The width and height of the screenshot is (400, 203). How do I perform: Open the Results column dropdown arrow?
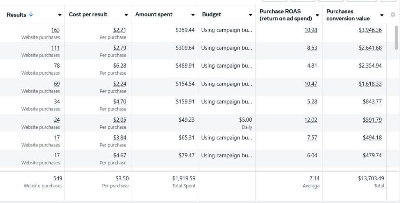point(60,15)
